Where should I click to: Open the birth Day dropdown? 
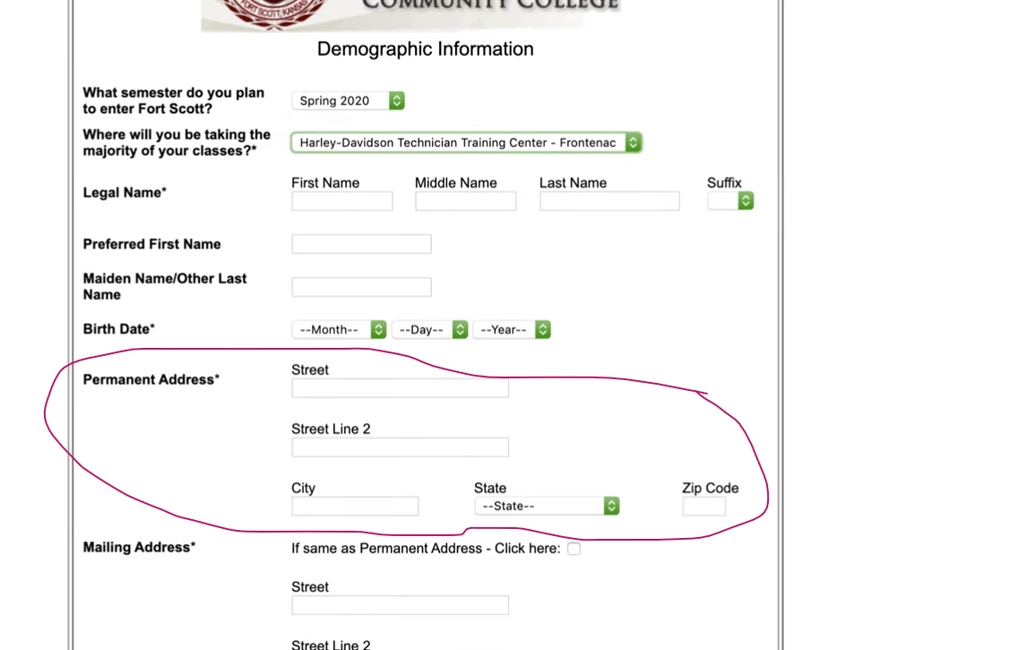(x=429, y=330)
